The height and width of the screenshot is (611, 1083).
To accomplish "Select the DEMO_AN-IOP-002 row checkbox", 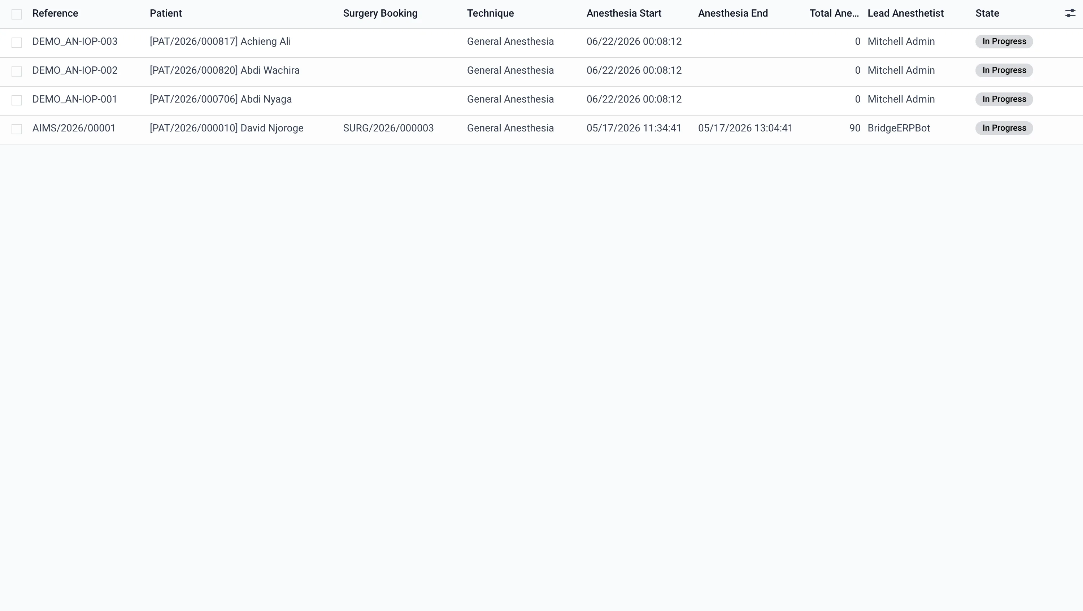I will [x=16, y=71].
